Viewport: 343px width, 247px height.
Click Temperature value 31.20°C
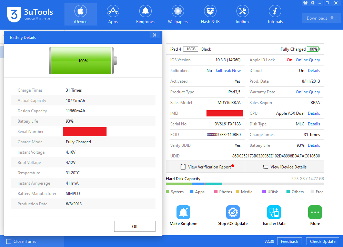tap(73, 173)
